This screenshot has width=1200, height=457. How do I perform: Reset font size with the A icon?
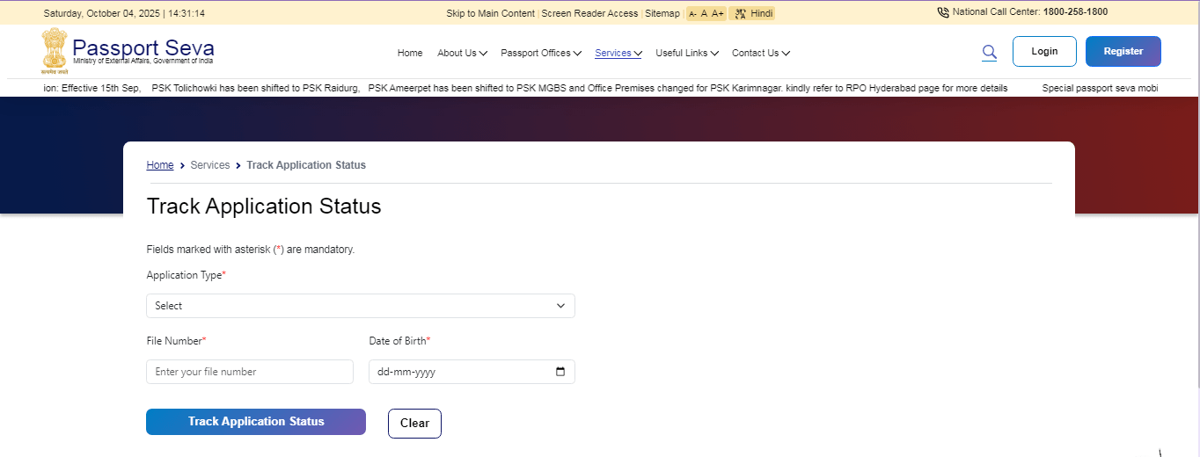704,14
